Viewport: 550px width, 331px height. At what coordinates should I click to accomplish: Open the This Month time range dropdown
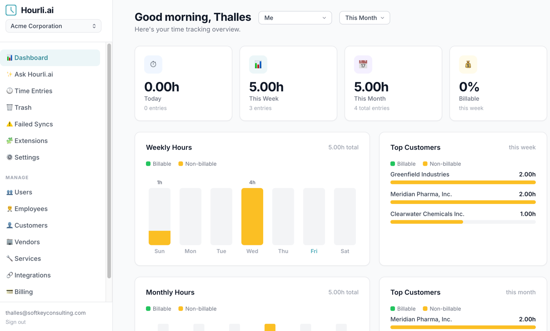[x=365, y=18]
